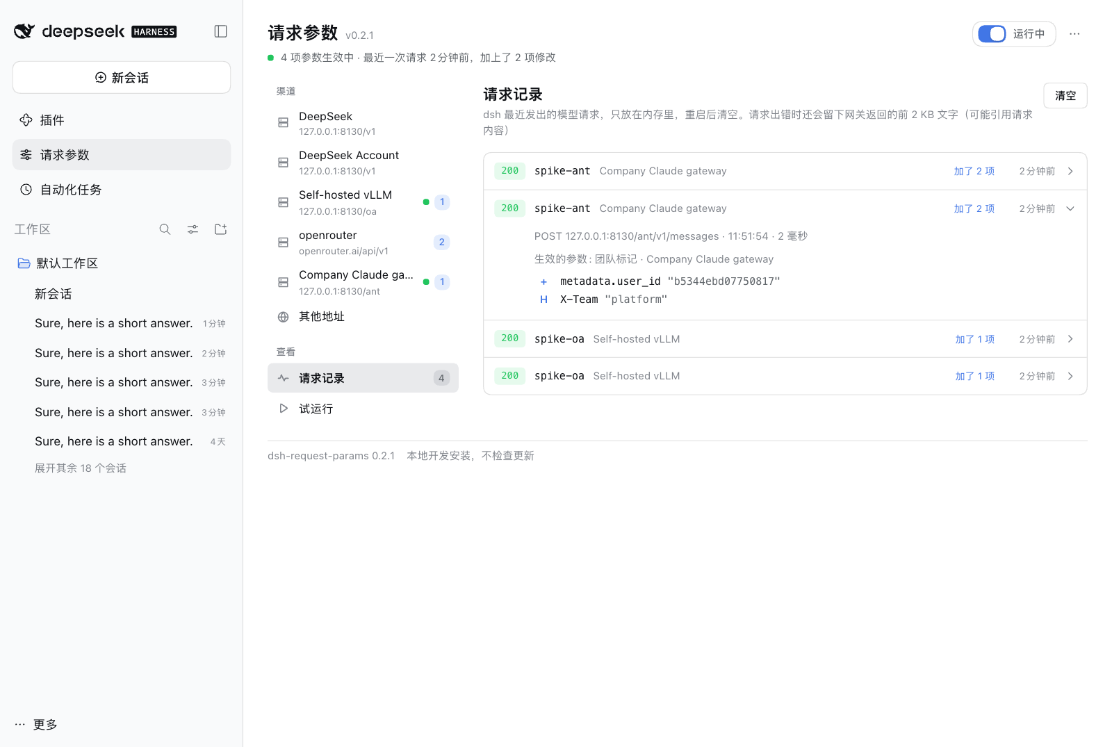The image size is (1112, 747).
Task: Search workspaces with the magnifier icon
Action: click(x=165, y=229)
